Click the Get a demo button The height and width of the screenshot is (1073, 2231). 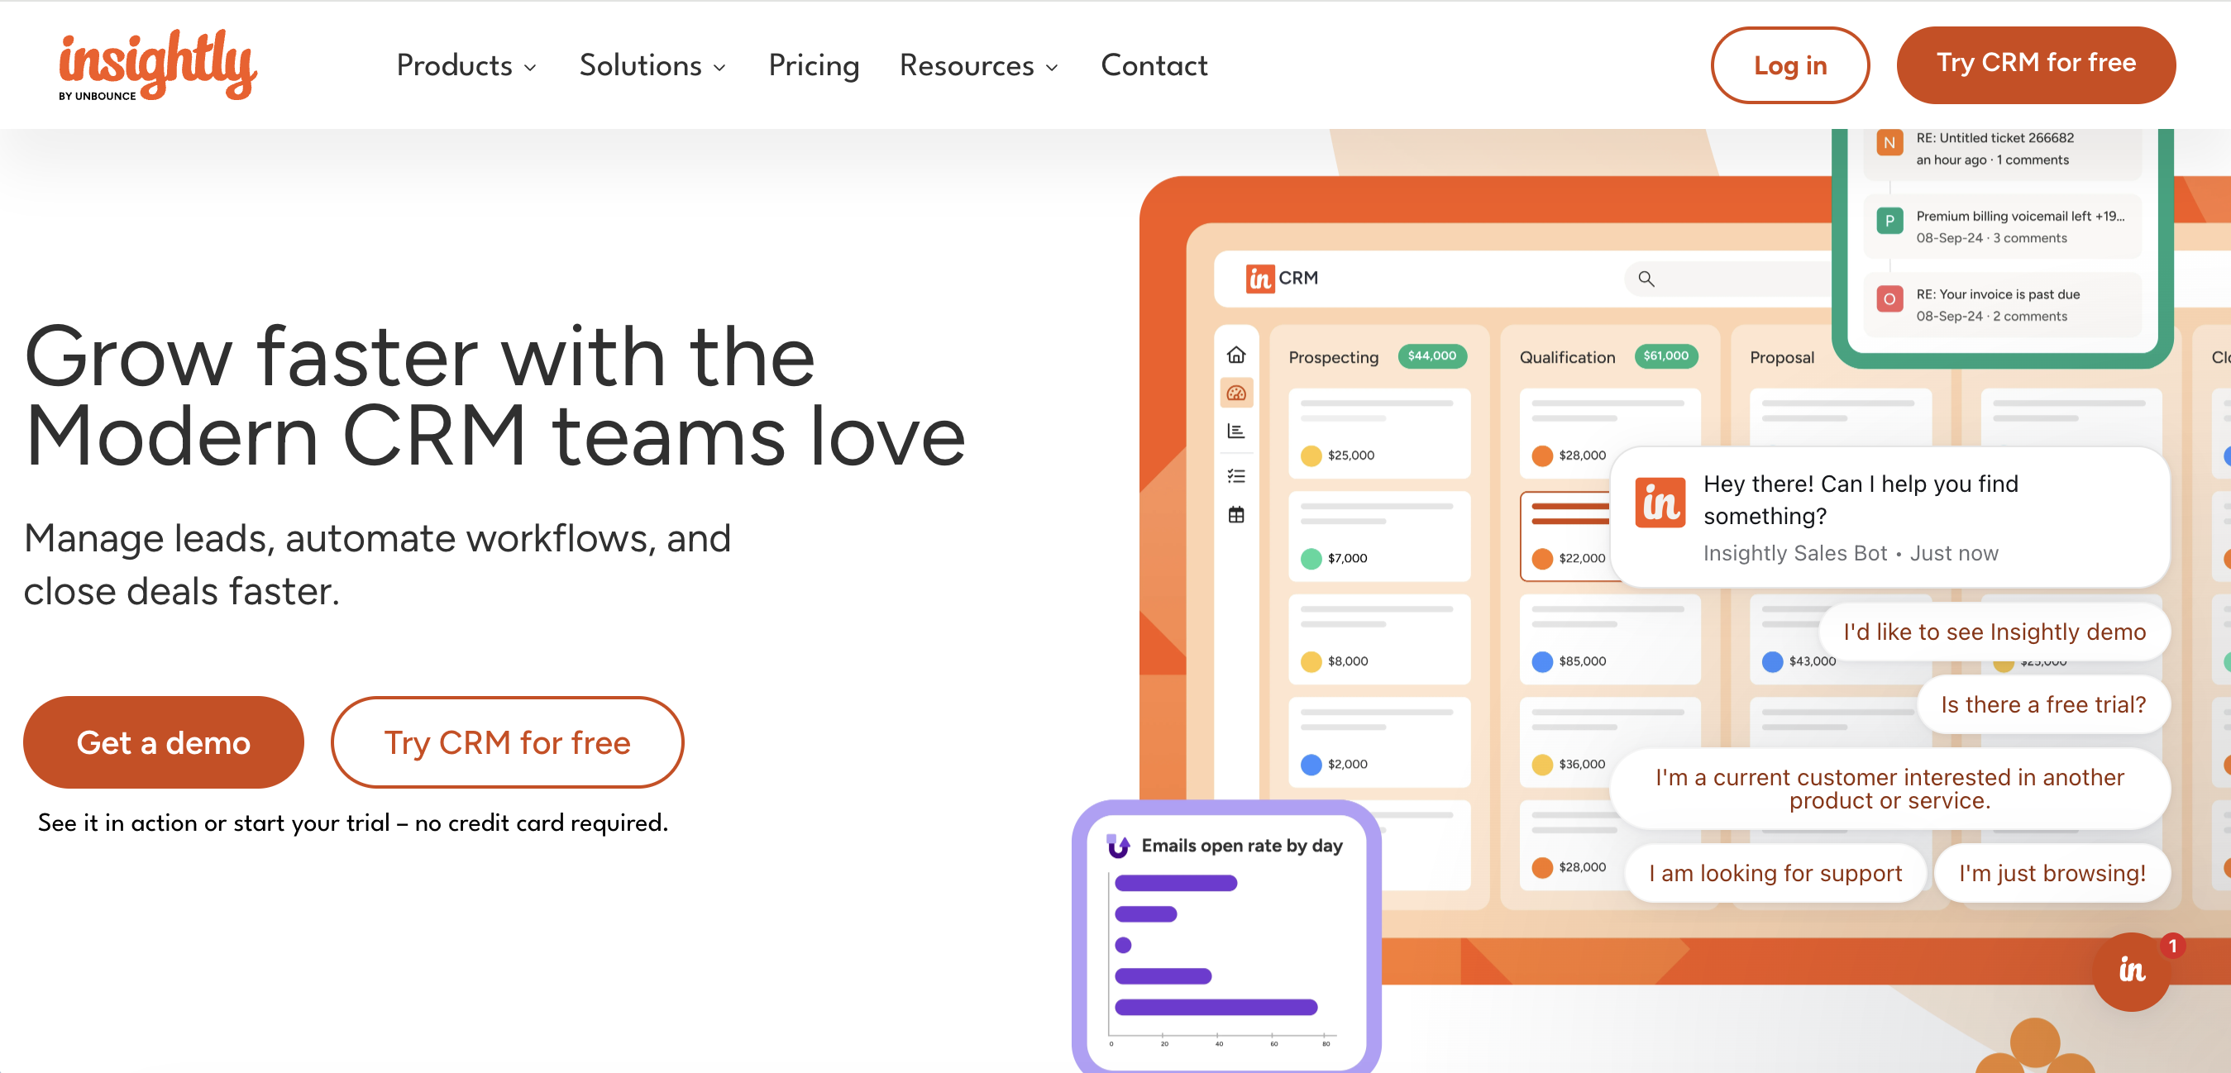164,742
